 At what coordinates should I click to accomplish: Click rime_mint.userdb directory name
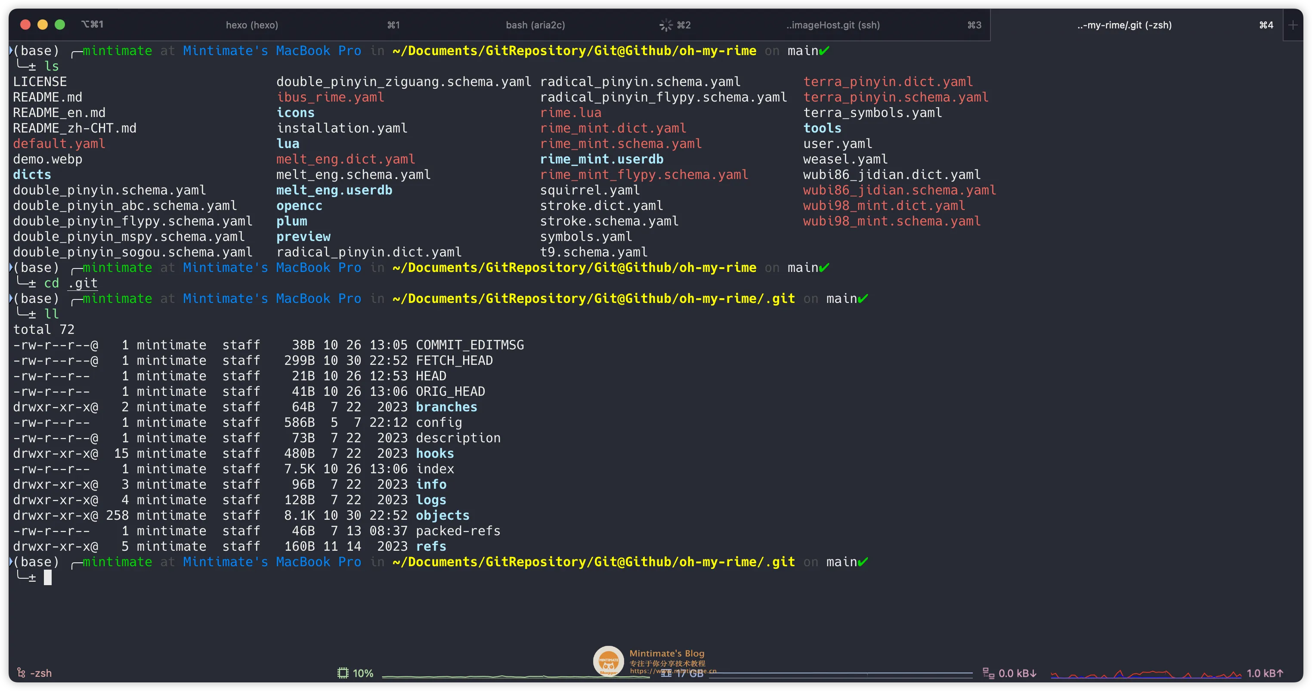click(601, 159)
